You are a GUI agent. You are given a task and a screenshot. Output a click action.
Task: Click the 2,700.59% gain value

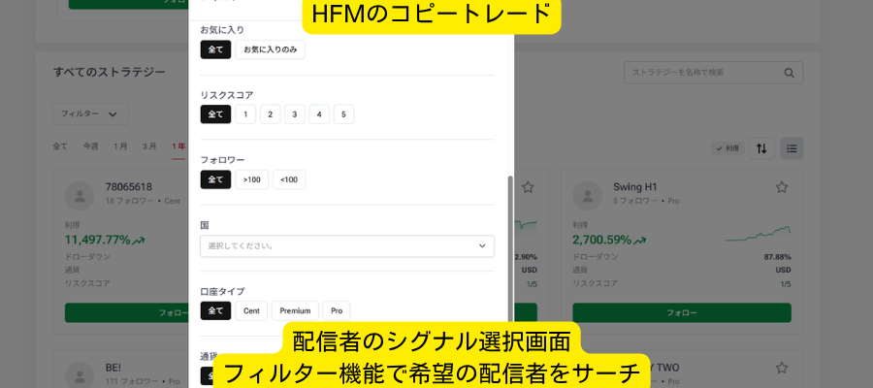click(x=602, y=240)
